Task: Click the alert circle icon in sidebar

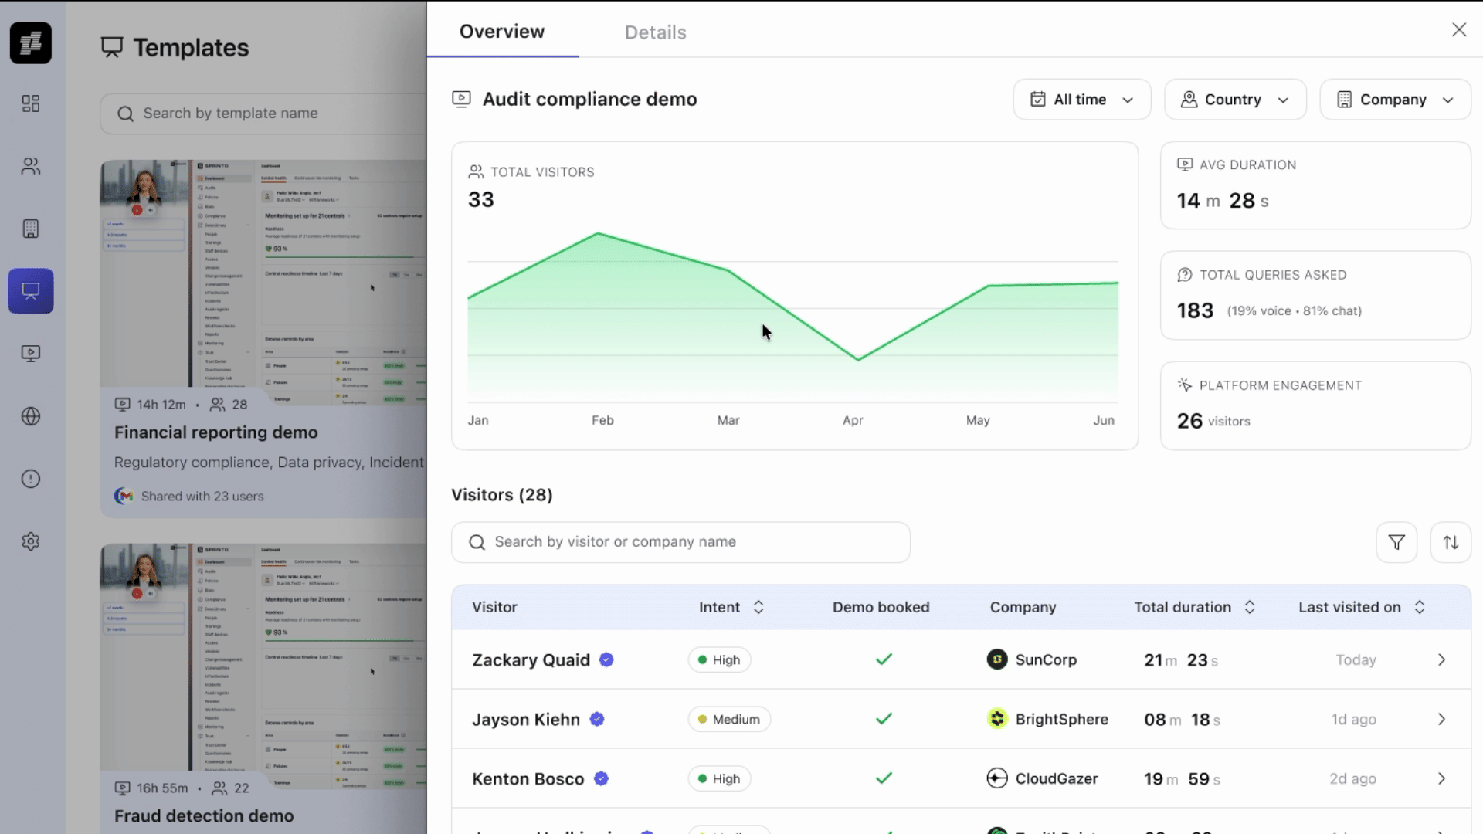Action: point(31,479)
